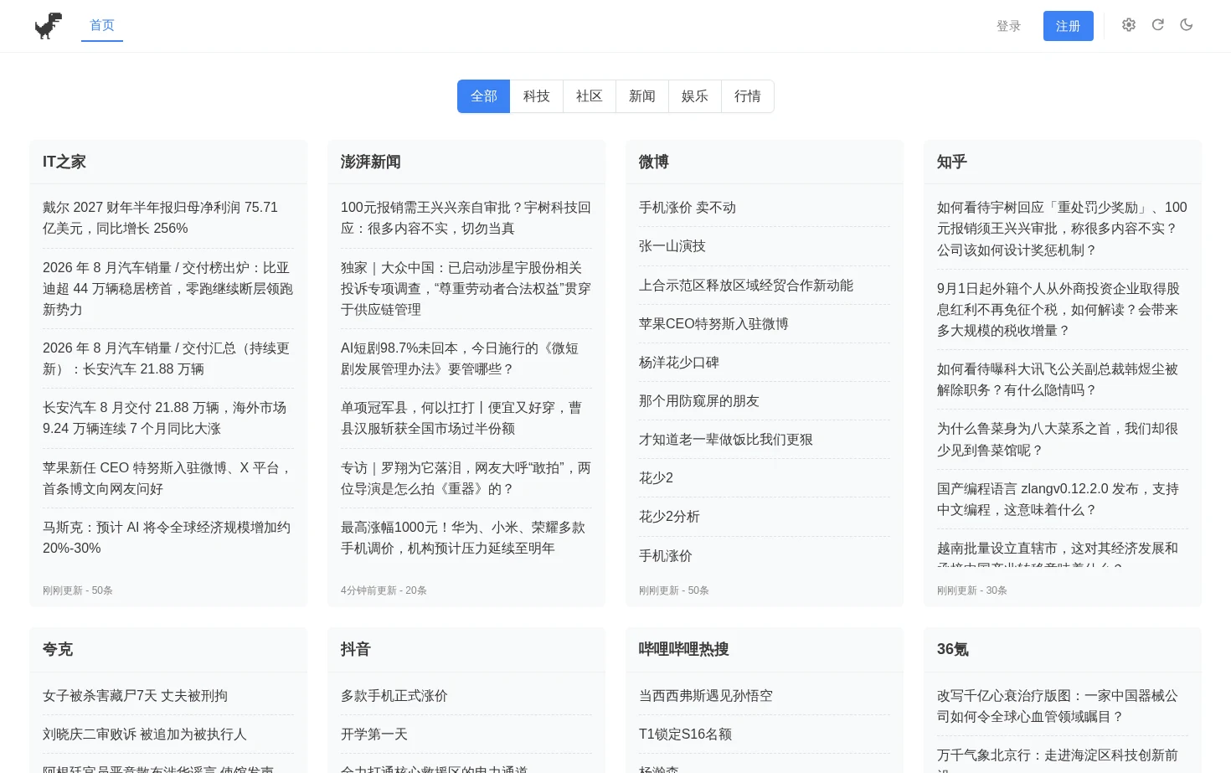Screen dimensions: 1231x773
Task: Open the settings gear icon
Action: click(x=1129, y=25)
